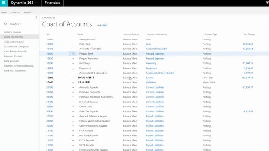Open the ellipsis menu for FICA Payable
The width and height of the screenshot is (269, 151).
click(x=72, y=130)
